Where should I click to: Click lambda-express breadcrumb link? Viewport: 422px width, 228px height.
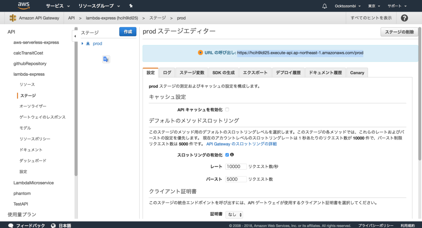[x=112, y=18]
